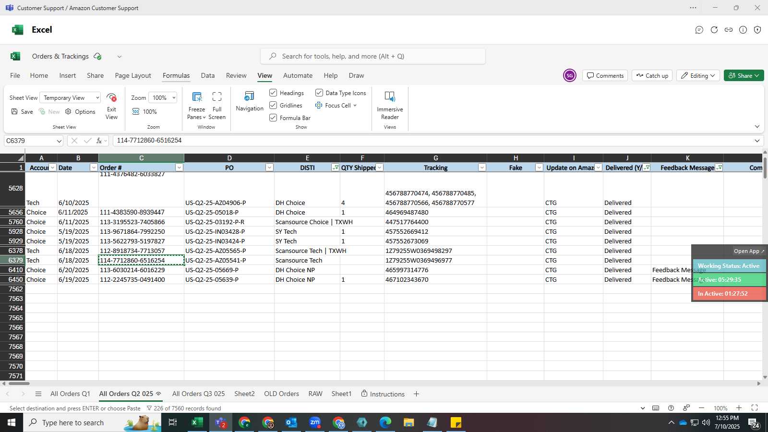The width and height of the screenshot is (768, 432).
Task: Open sheet view Options
Action: pyautogui.click(x=80, y=111)
